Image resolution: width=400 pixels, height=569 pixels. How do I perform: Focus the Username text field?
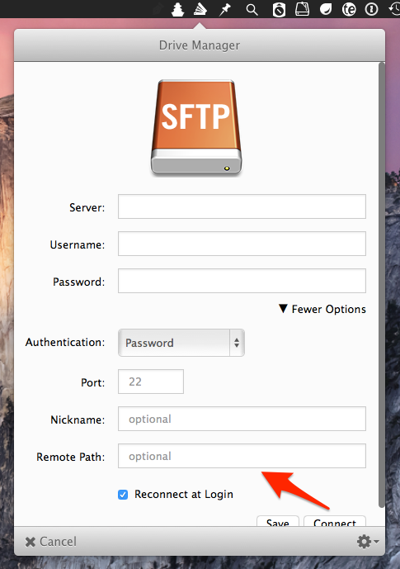click(242, 244)
